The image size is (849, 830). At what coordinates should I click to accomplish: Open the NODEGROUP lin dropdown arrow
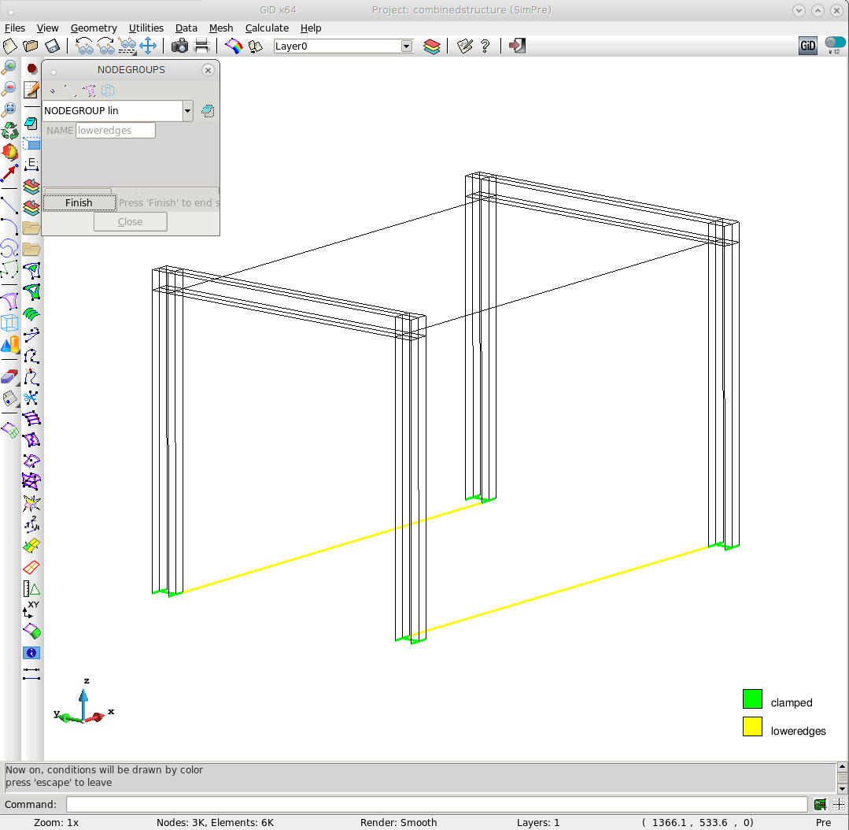(x=187, y=111)
